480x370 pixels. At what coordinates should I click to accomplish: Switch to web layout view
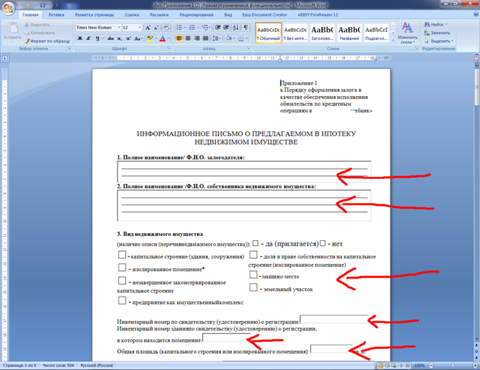(394, 365)
